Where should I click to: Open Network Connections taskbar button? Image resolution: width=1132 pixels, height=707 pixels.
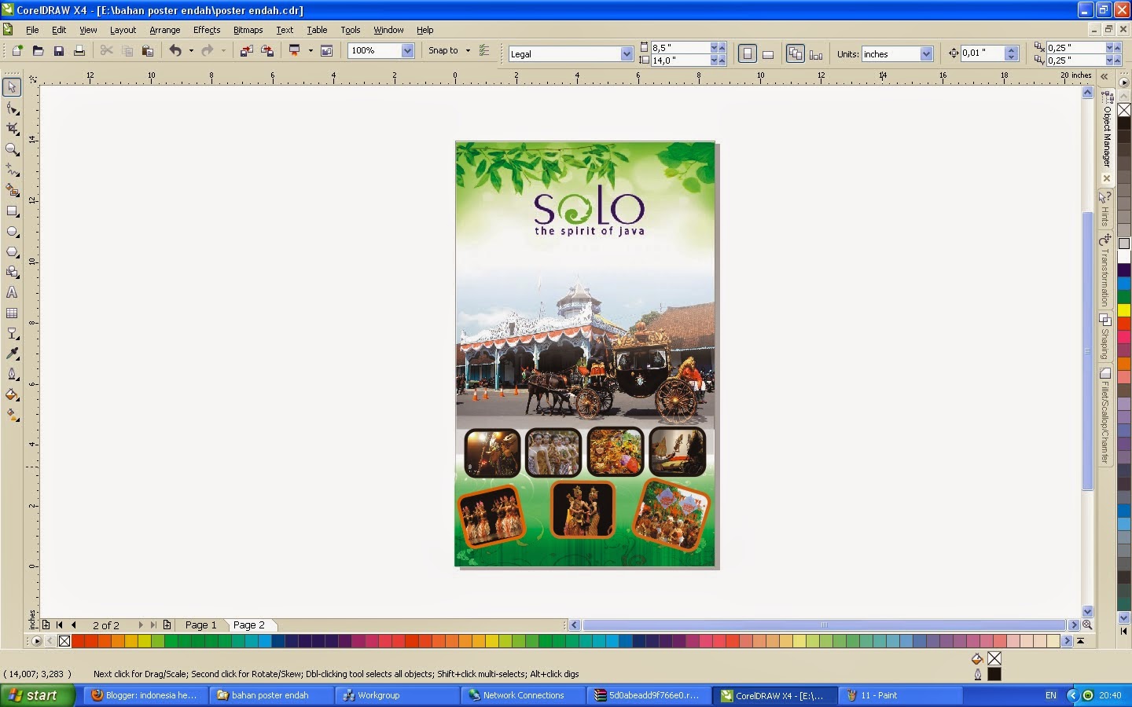524,695
